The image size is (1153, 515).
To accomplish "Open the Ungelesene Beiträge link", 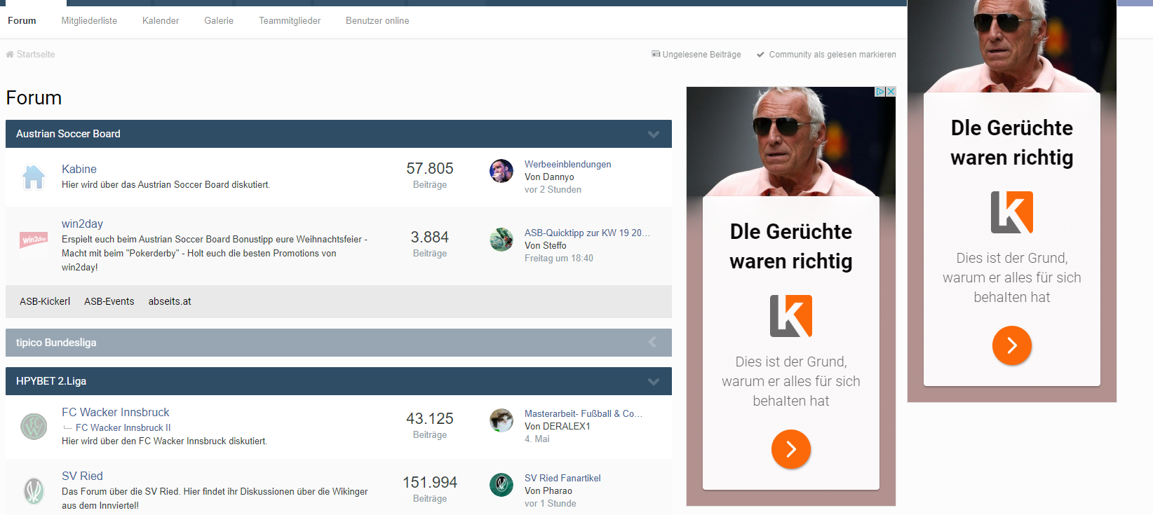I will click(x=696, y=55).
